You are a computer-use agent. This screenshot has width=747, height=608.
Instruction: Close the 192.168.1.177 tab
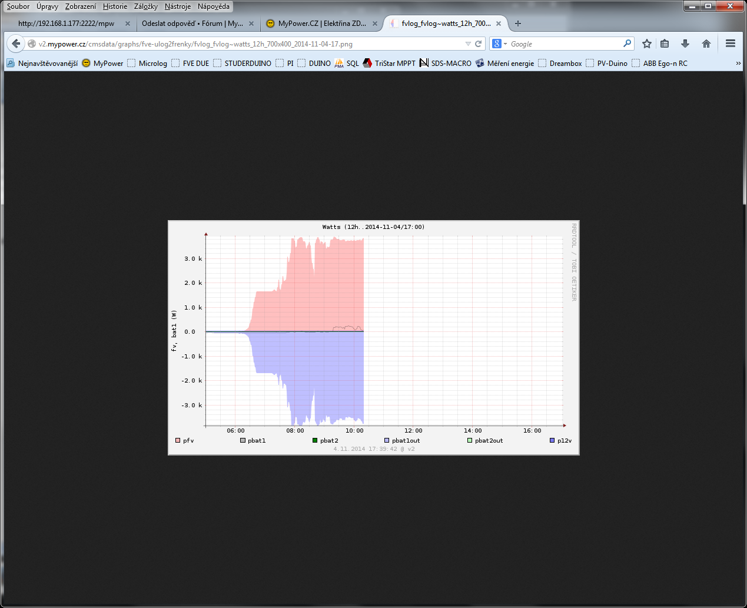128,24
